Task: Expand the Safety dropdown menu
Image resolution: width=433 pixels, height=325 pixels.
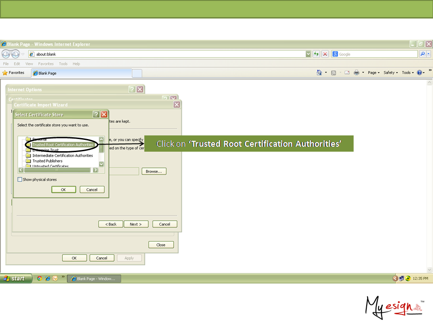Action: pos(391,73)
